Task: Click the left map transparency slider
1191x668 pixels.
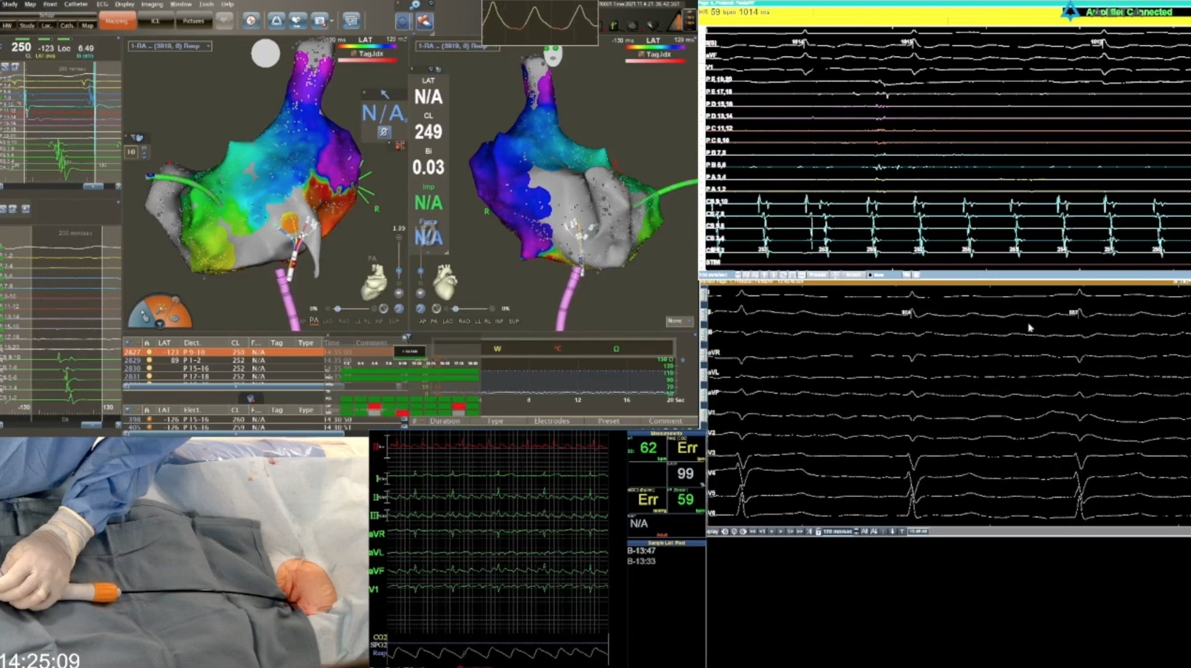Action: (351, 309)
